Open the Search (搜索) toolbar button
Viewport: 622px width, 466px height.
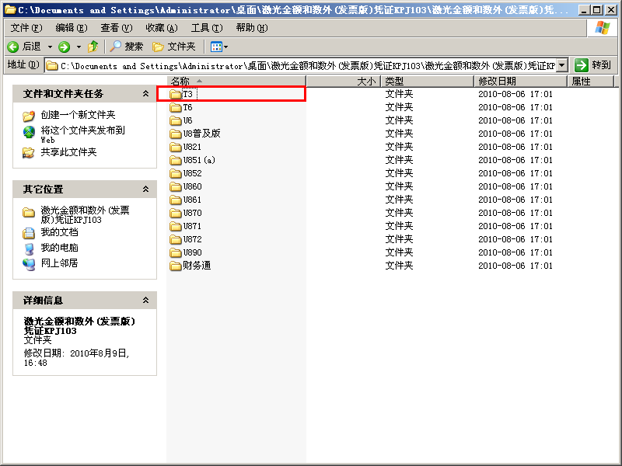(x=126, y=47)
